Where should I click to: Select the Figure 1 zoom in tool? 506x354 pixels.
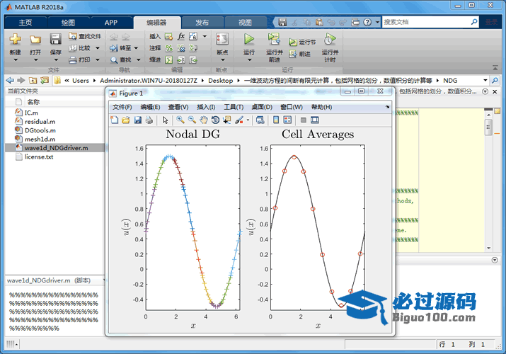(180, 120)
